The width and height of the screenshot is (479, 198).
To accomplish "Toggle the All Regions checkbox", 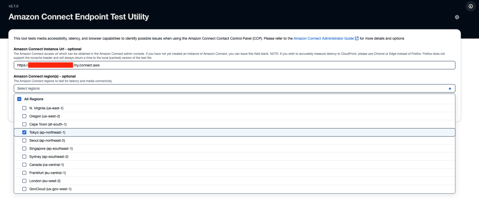I will click(19, 99).
